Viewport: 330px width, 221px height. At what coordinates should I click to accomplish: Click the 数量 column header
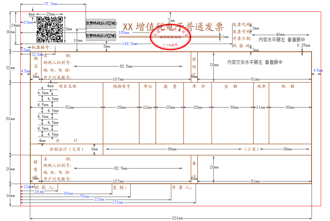click(170, 86)
